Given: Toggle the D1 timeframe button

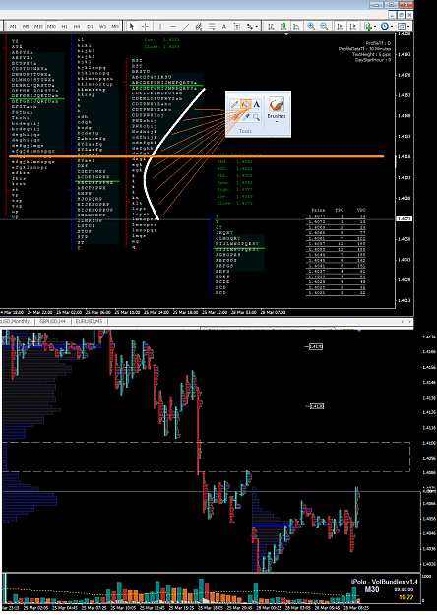Looking at the screenshot, I should (90, 26).
